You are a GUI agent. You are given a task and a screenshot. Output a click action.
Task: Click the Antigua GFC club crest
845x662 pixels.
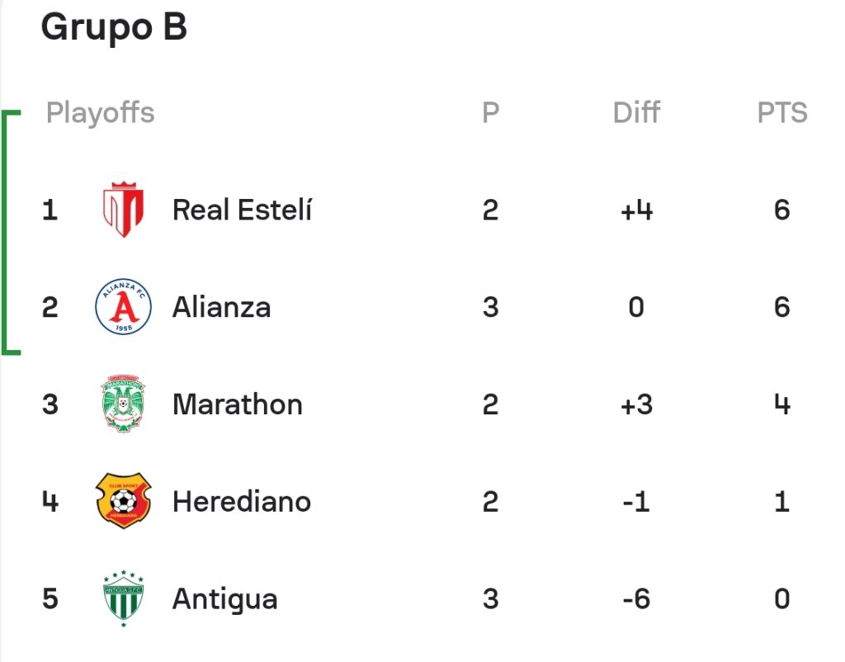(x=124, y=598)
